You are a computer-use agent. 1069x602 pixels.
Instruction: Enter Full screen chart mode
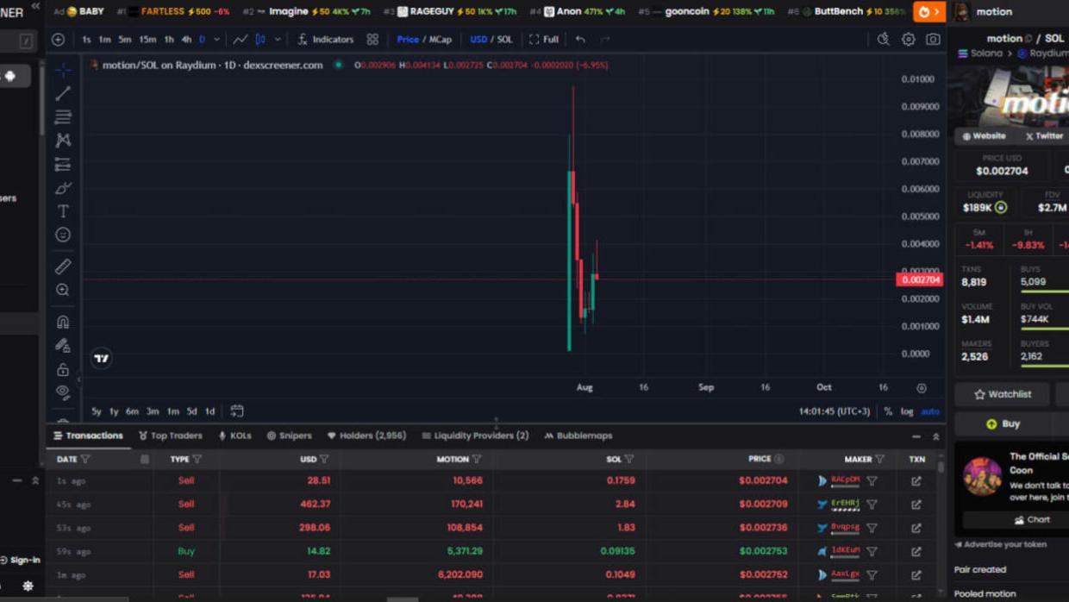544,40
